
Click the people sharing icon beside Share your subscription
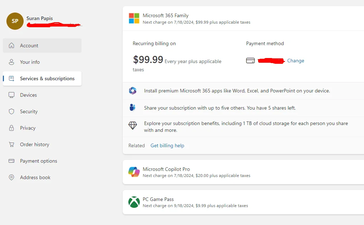coord(132,107)
